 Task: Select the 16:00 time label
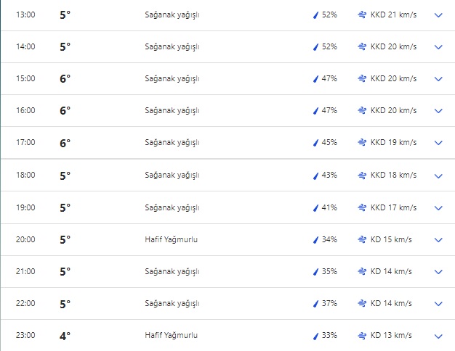tap(25, 110)
